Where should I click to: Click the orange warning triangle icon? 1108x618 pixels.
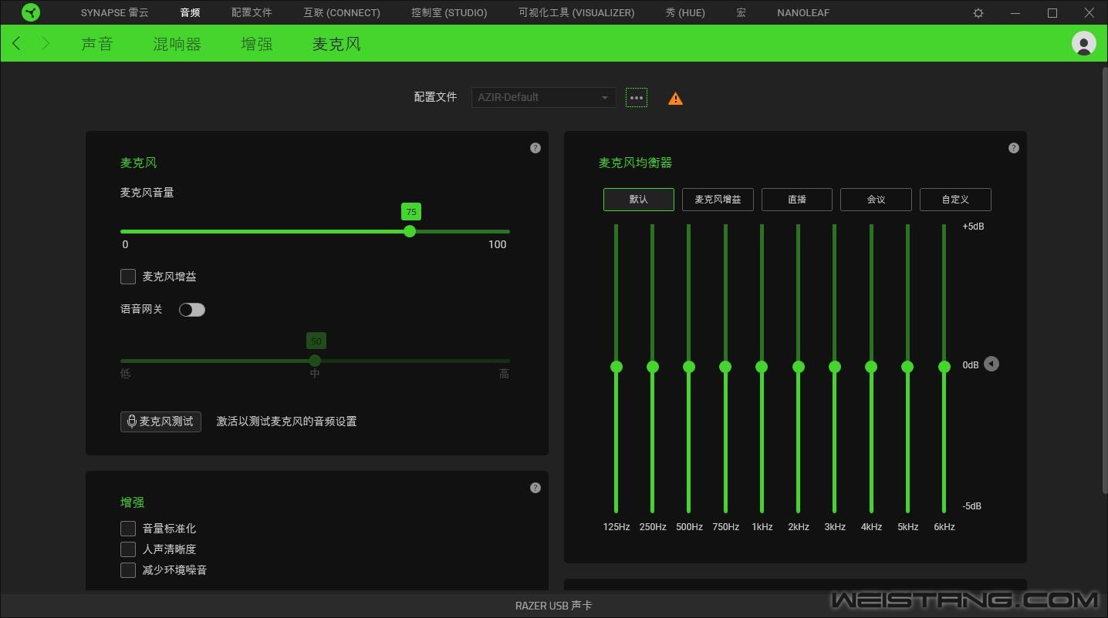675,99
